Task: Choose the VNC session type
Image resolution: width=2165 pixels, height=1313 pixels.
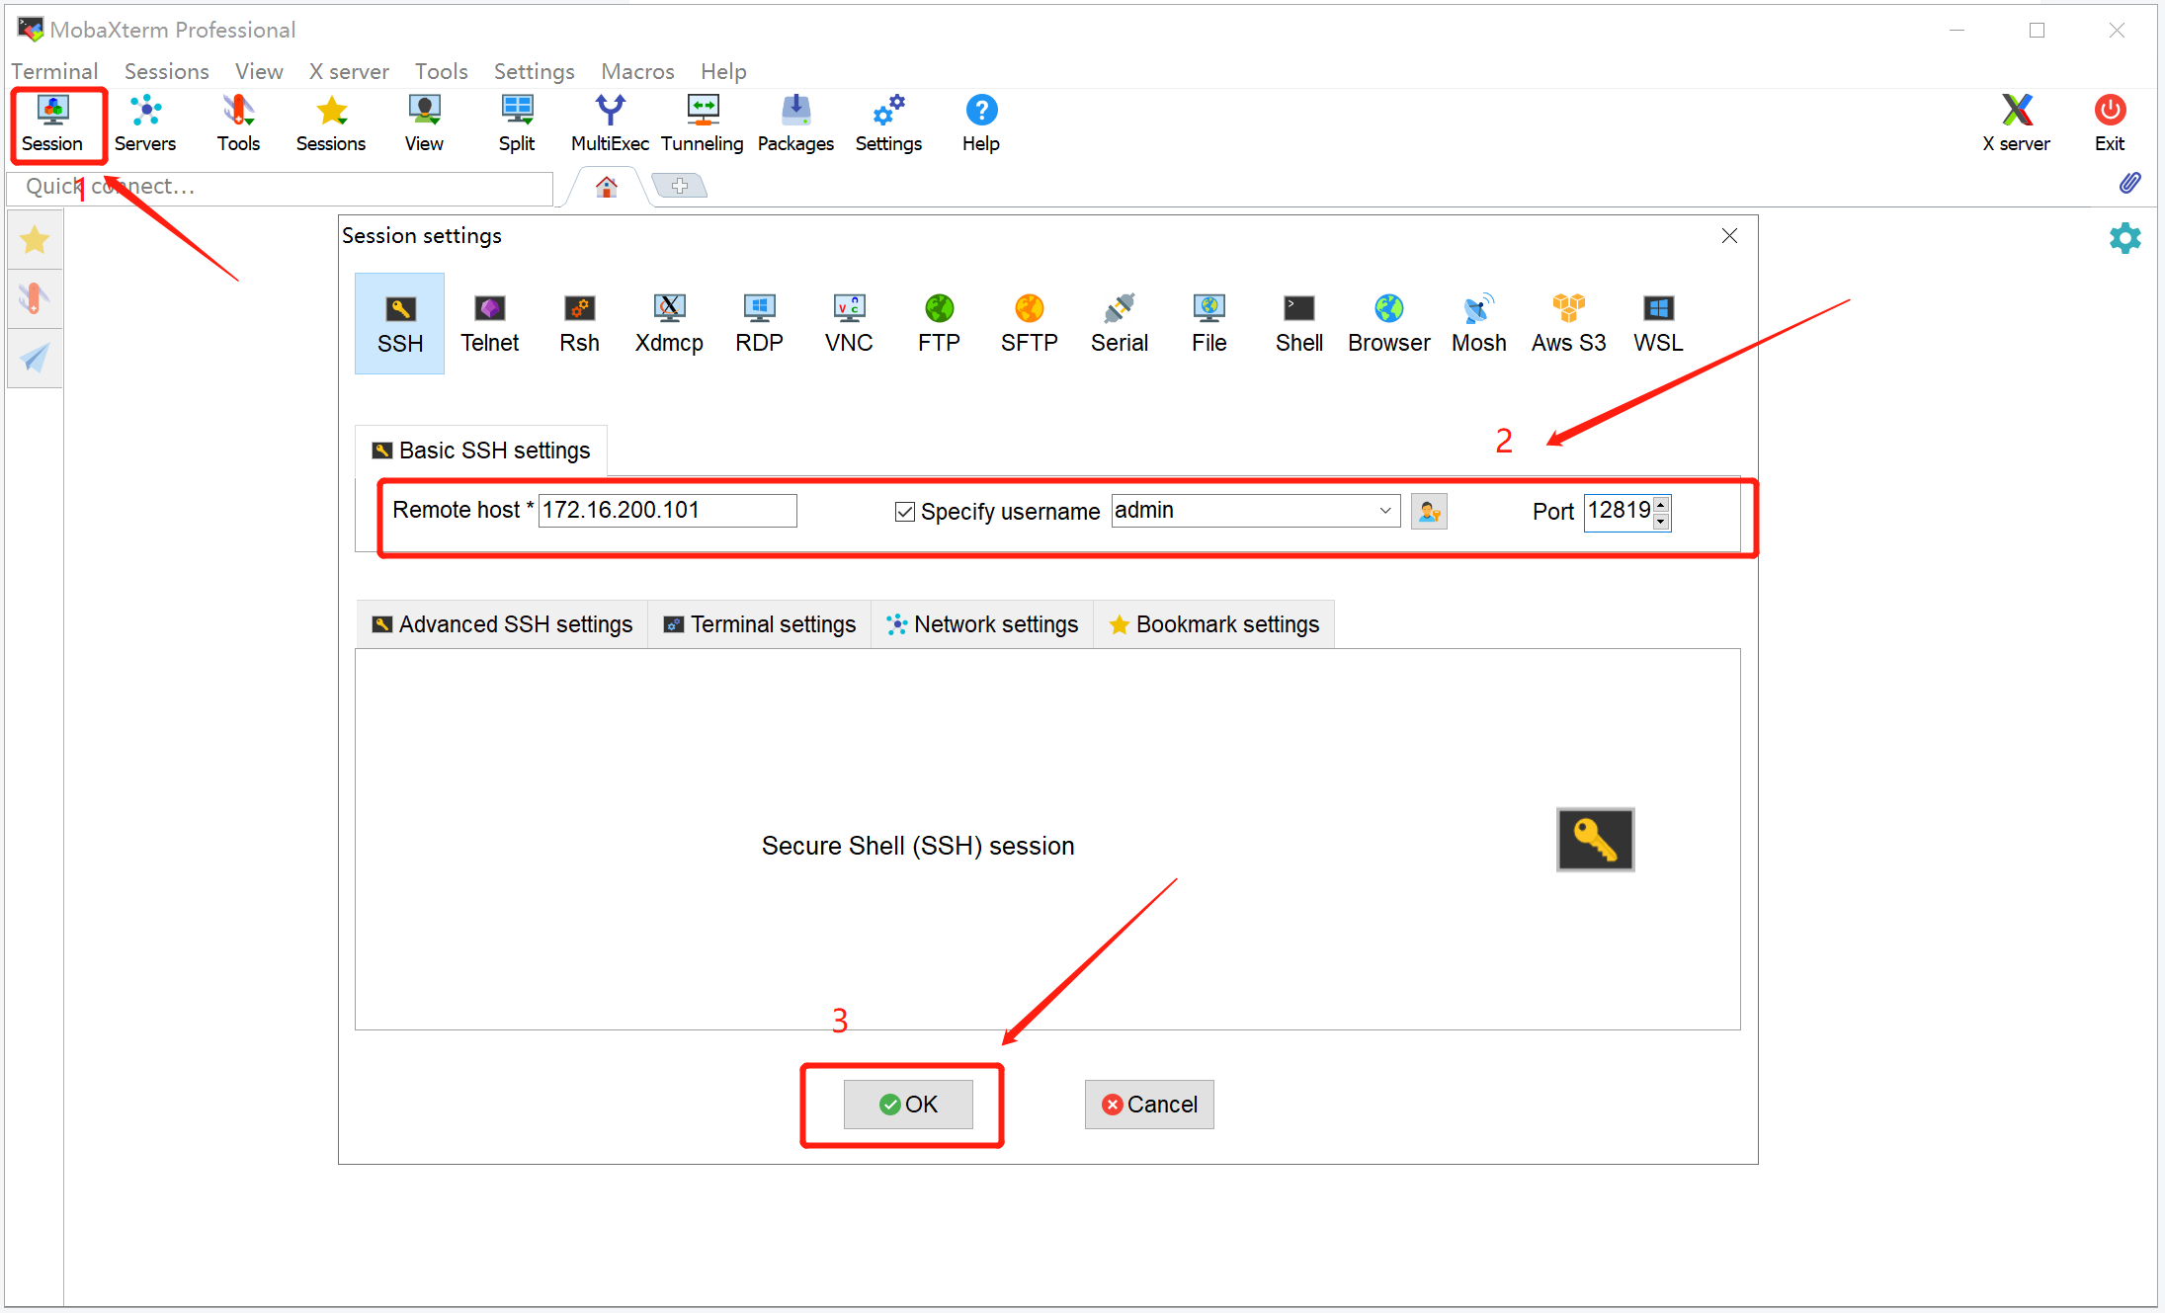Action: [x=849, y=323]
